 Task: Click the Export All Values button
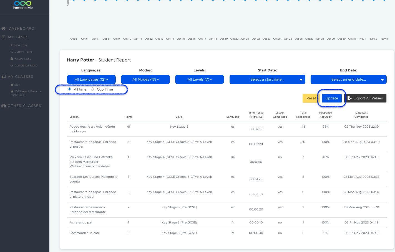[x=365, y=98]
